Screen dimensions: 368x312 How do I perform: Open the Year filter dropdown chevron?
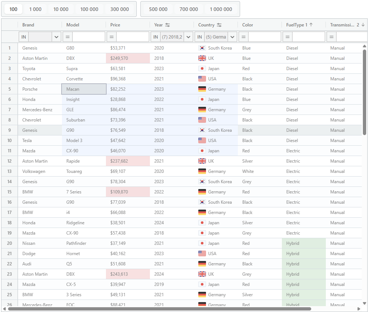[x=188, y=37]
